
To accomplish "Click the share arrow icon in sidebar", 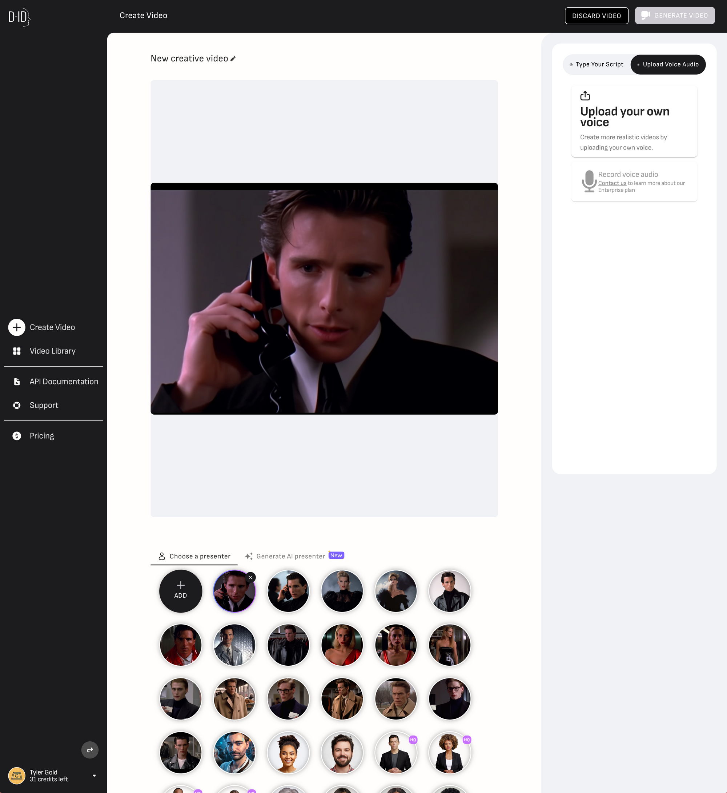I will (90, 750).
